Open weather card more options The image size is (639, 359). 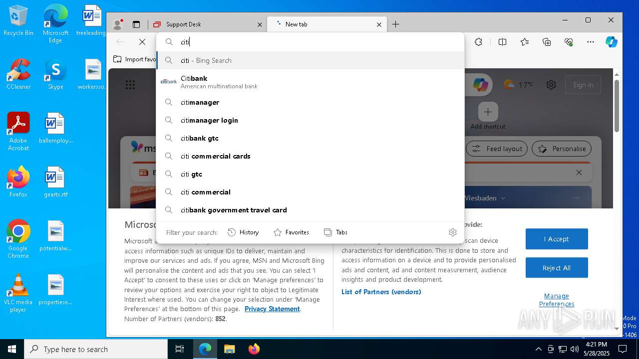(x=577, y=198)
